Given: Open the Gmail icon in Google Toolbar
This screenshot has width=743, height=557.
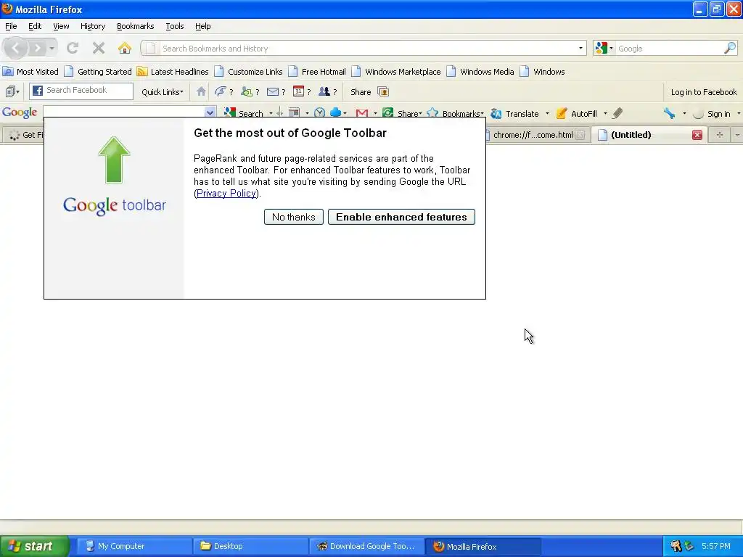Looking at the screenshot, I should (x=362, y=112).
